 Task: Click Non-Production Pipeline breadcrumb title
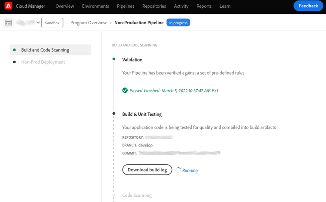click(139, 23)
